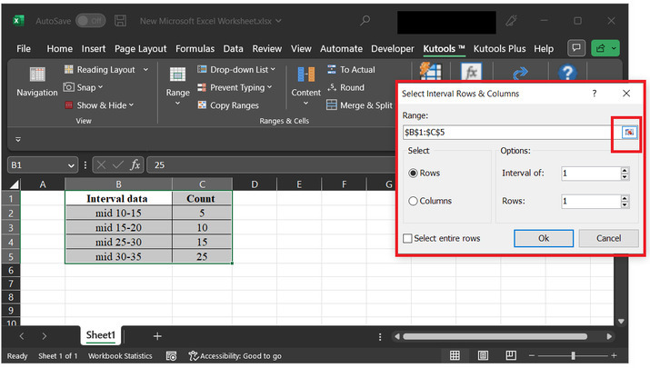Toggle the AutoSave switch
Viewport: 650px width, 368px height.
click(90, 20)
